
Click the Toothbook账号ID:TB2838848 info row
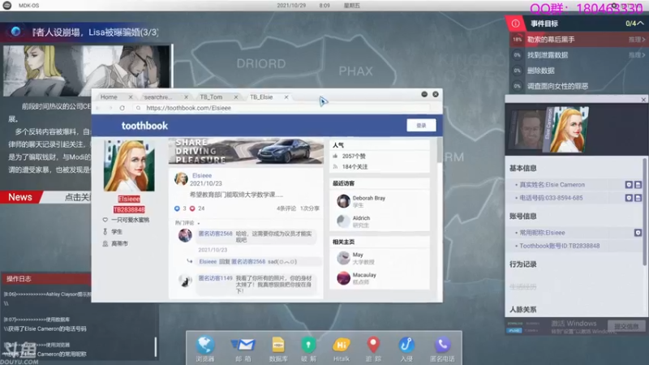[x=576, y=246]
